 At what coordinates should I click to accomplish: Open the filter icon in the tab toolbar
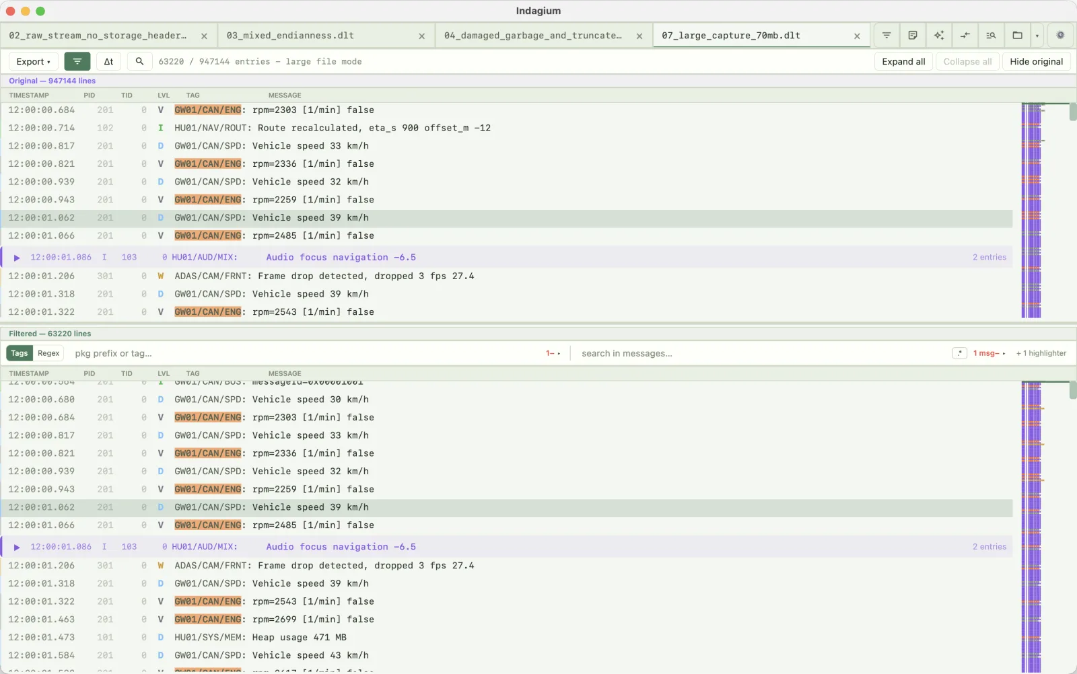(887, 36)
